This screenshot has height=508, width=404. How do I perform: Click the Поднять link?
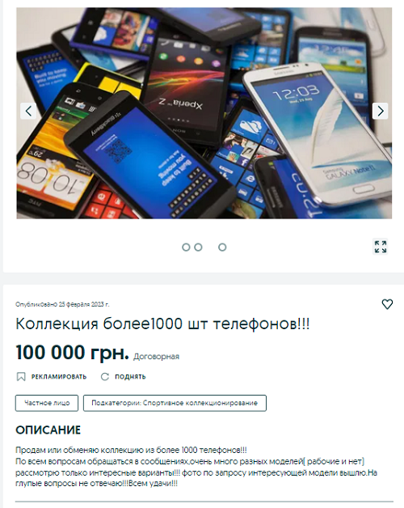click(130, 376)
